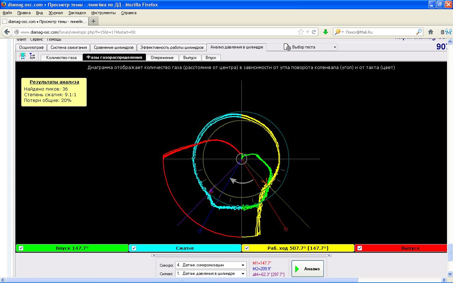
Task: Open the Firefox 'Правка' menu
Action: click(x=24, y=13)
